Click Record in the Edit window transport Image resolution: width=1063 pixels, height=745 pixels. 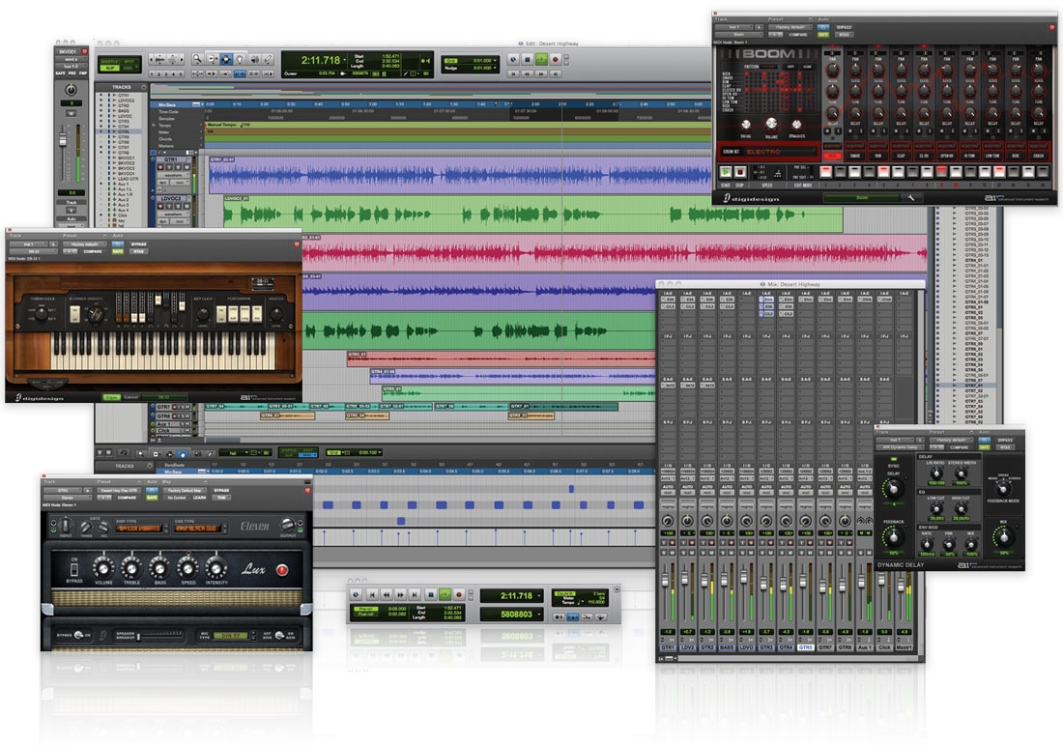[556, 60]
